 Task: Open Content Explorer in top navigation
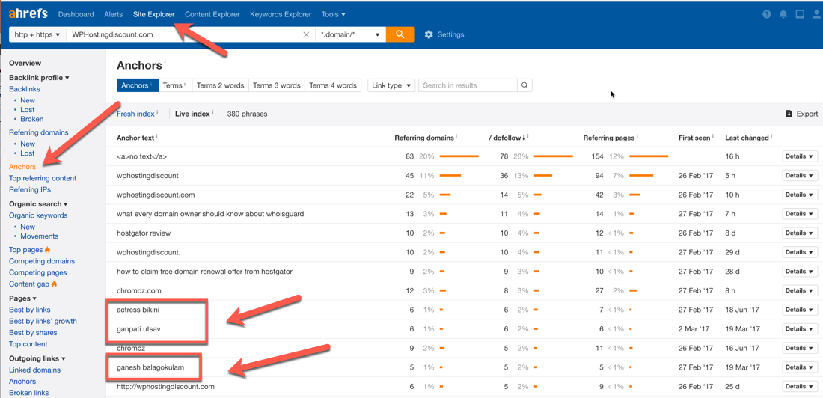(212, 14)
